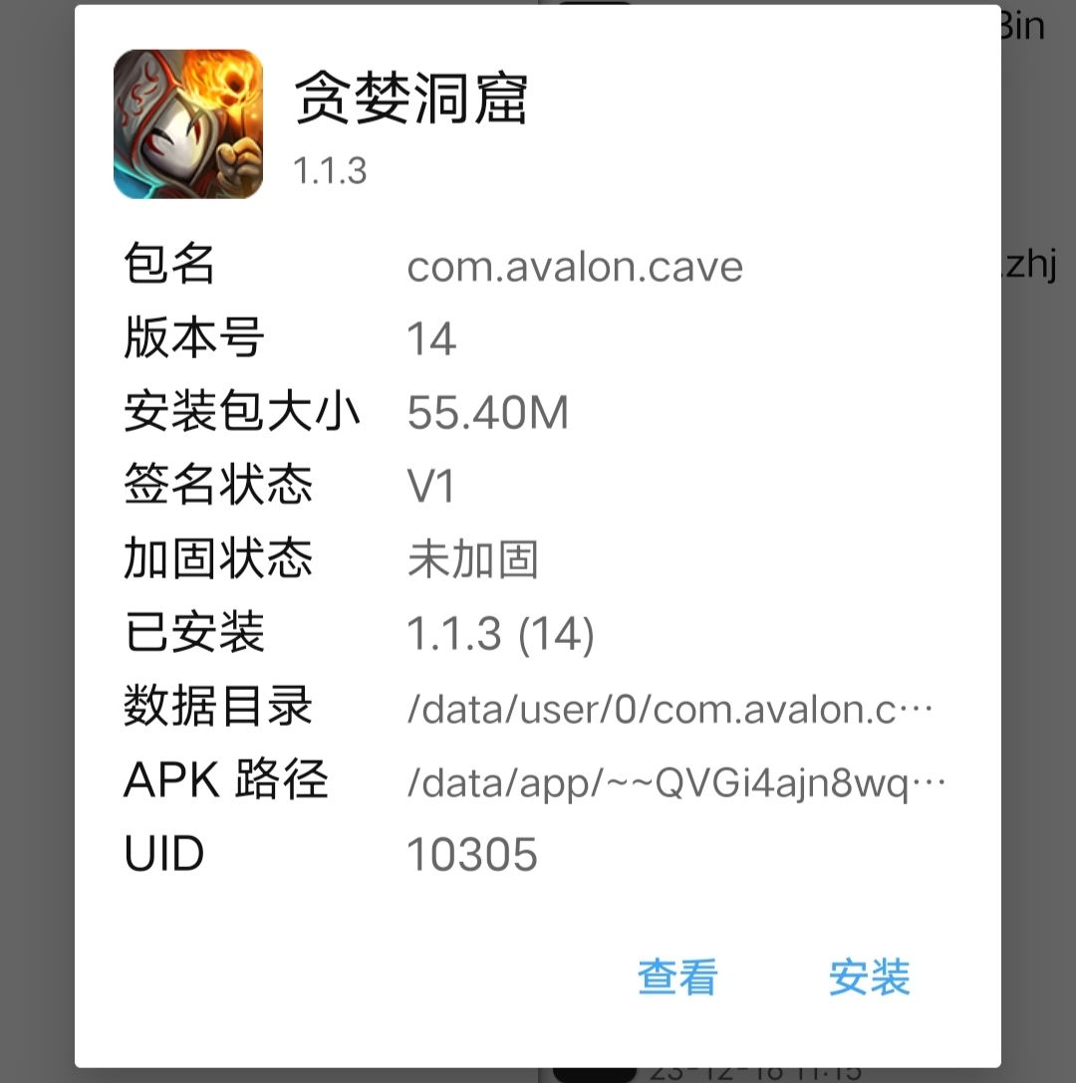Click the 安装包大小 label
1076x1083 pixels.
click(241, 411)
